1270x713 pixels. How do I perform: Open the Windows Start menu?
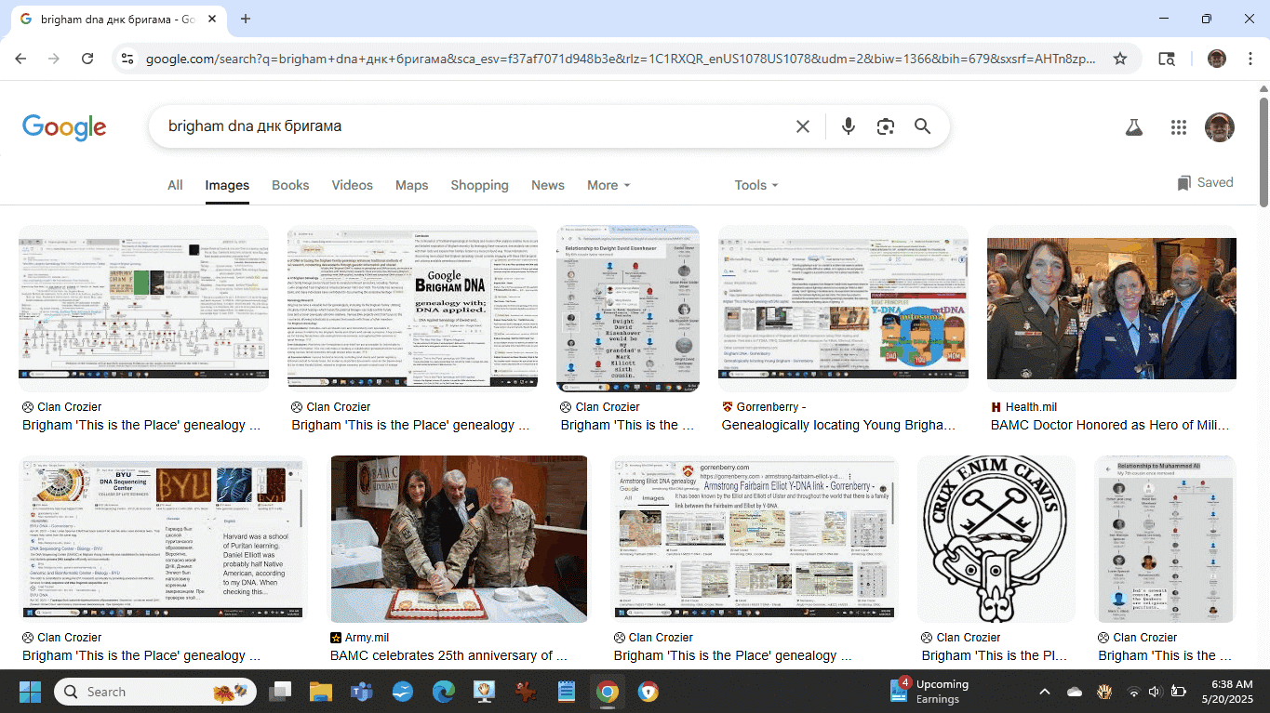(30, 692)
